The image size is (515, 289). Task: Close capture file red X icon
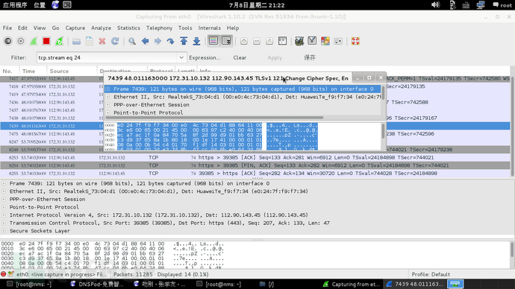coord(102,41)
